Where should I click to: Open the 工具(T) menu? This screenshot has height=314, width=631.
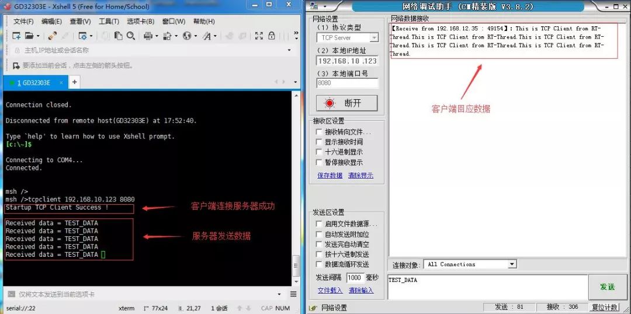coord(109,22)
